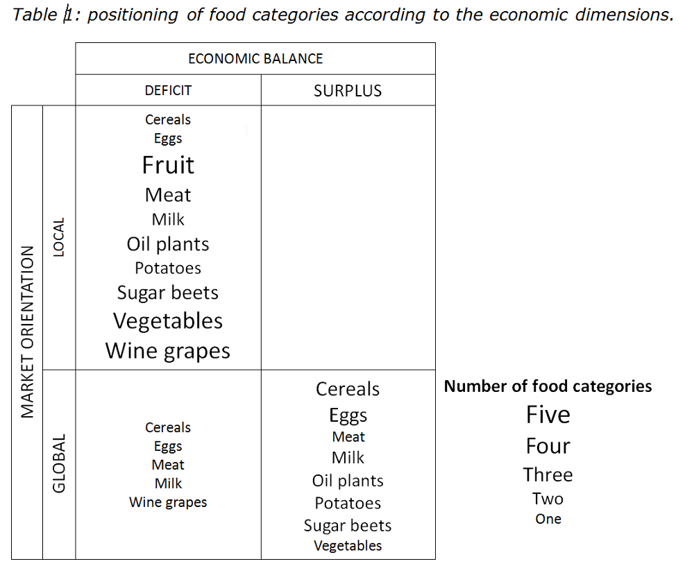694x566 pixels.
Task: Click the legend entry One
Action: pyautogui.click(x=548, y=519)
